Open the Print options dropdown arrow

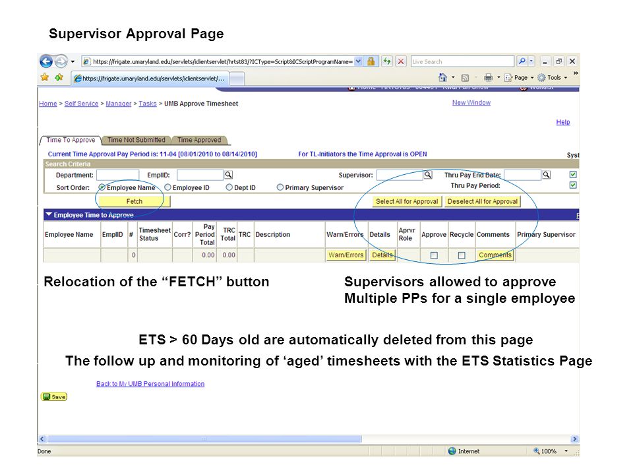(x=498, y=78)
